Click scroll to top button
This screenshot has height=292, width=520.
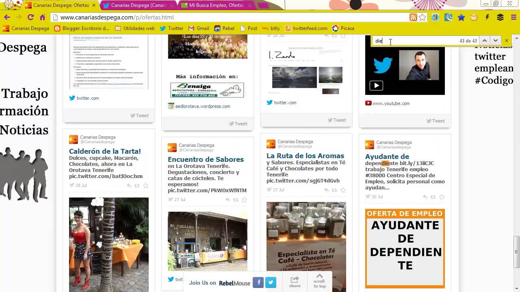[x=319, y=281]
